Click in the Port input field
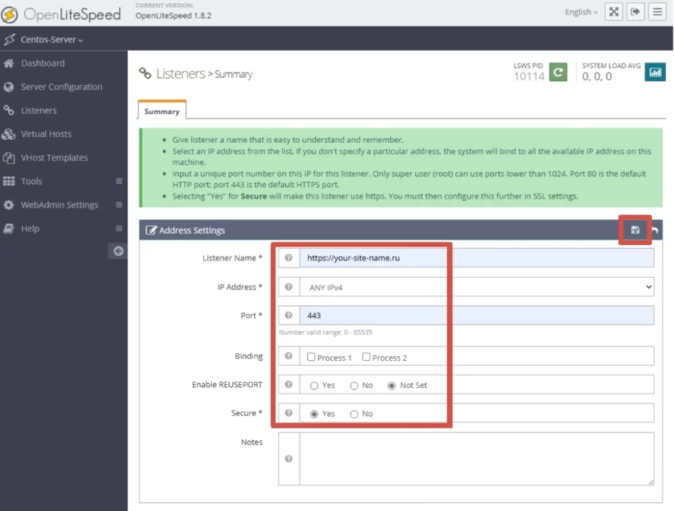Screen dimensions: 674x511 [x=477, y=315]
